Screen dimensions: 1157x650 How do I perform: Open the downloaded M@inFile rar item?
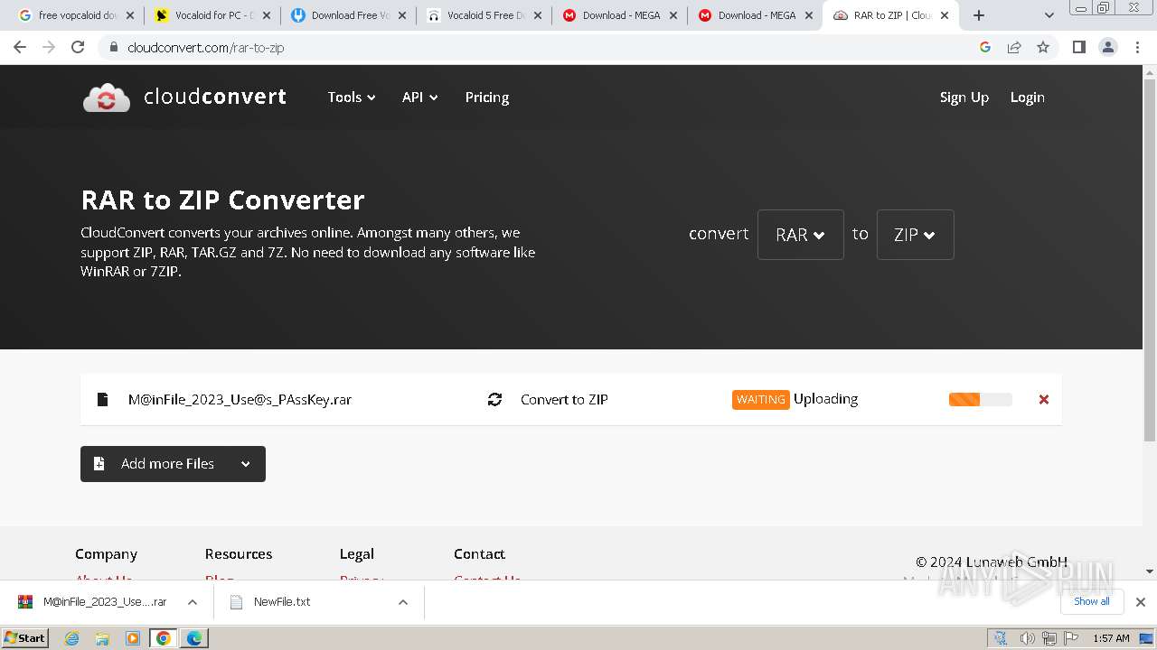tap(93, 602)
